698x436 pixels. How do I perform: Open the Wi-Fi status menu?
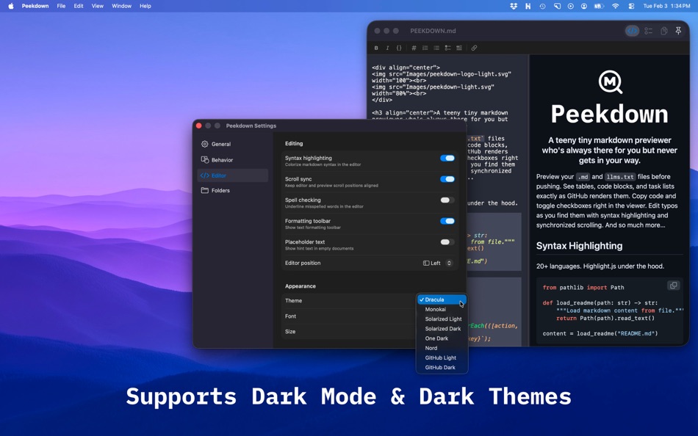coord(615,6)
